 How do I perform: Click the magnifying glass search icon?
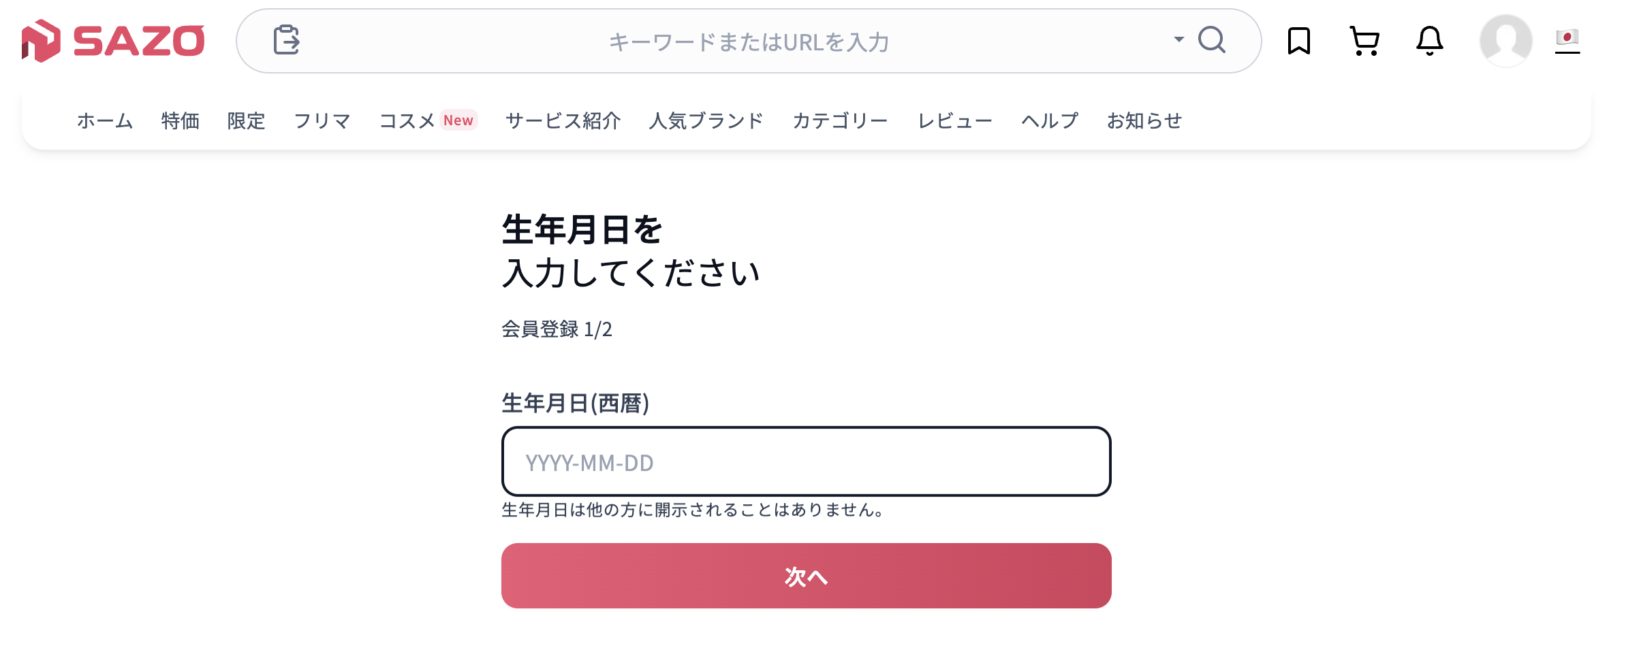(x=1212, y=40)
